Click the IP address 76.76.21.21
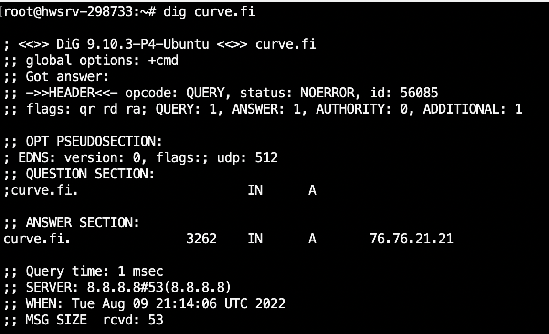549x334 pixels. tap(412, 239)
